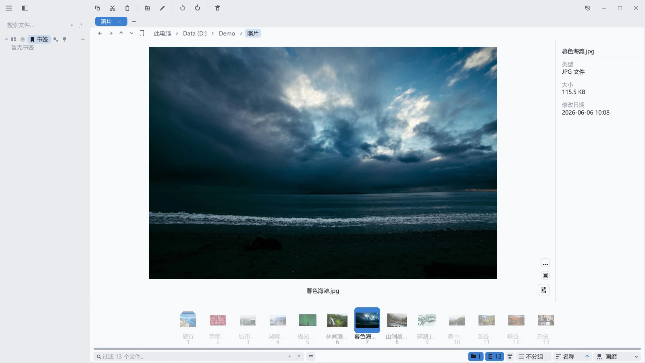Viewport: 645px width, 363px height.
Task: Switch sidebar to the tree view icon
Action: click(x=64, y=39)
